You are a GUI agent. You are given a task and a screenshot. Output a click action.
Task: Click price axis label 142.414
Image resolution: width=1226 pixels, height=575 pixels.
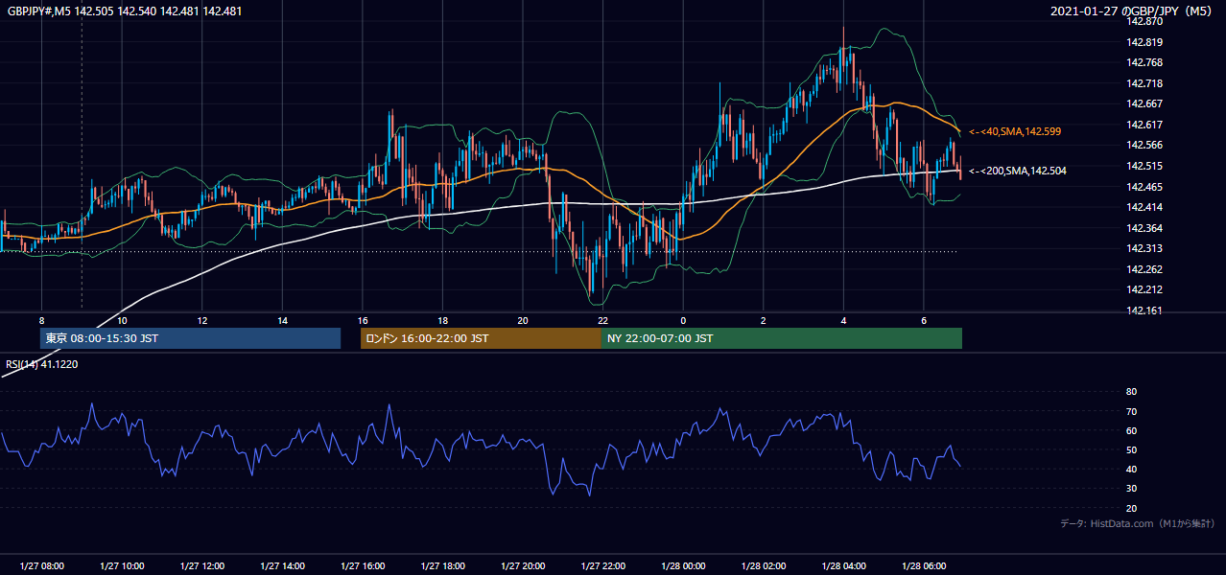point(1143,207)
